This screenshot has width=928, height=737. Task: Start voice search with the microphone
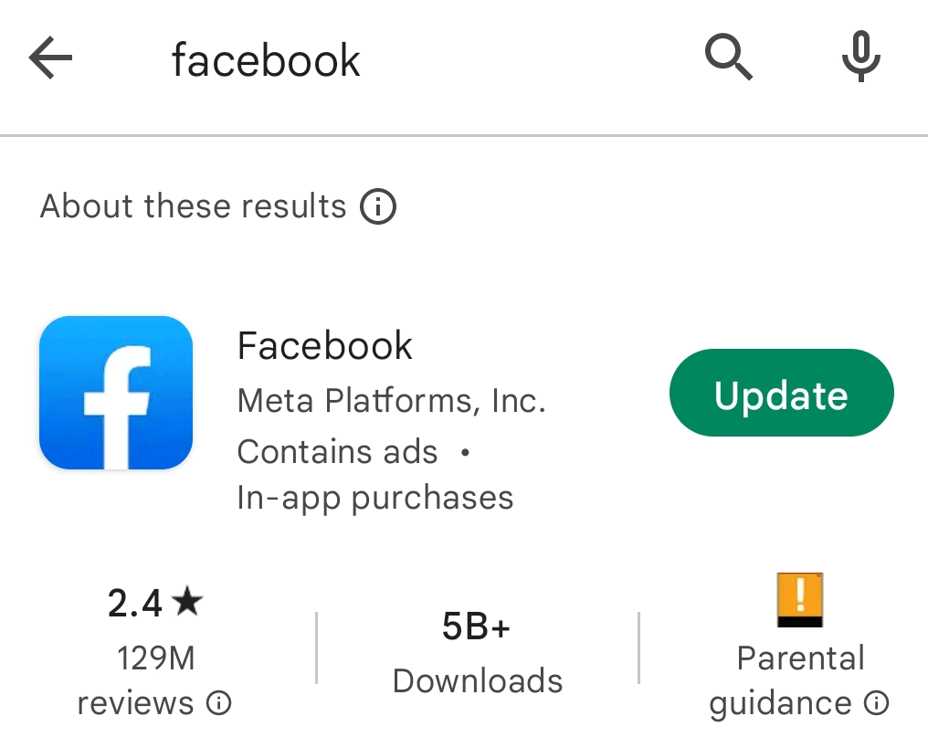point(860,58)
